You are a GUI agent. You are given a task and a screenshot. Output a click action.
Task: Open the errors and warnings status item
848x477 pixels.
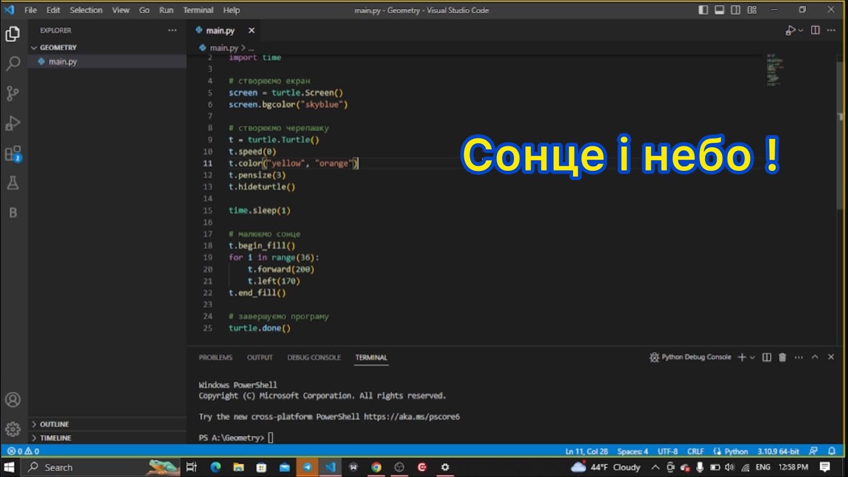(23, 451)
